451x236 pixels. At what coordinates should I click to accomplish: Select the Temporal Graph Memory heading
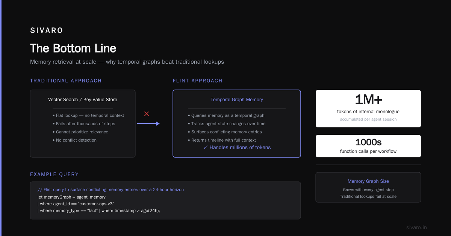(x=237, y=100)
